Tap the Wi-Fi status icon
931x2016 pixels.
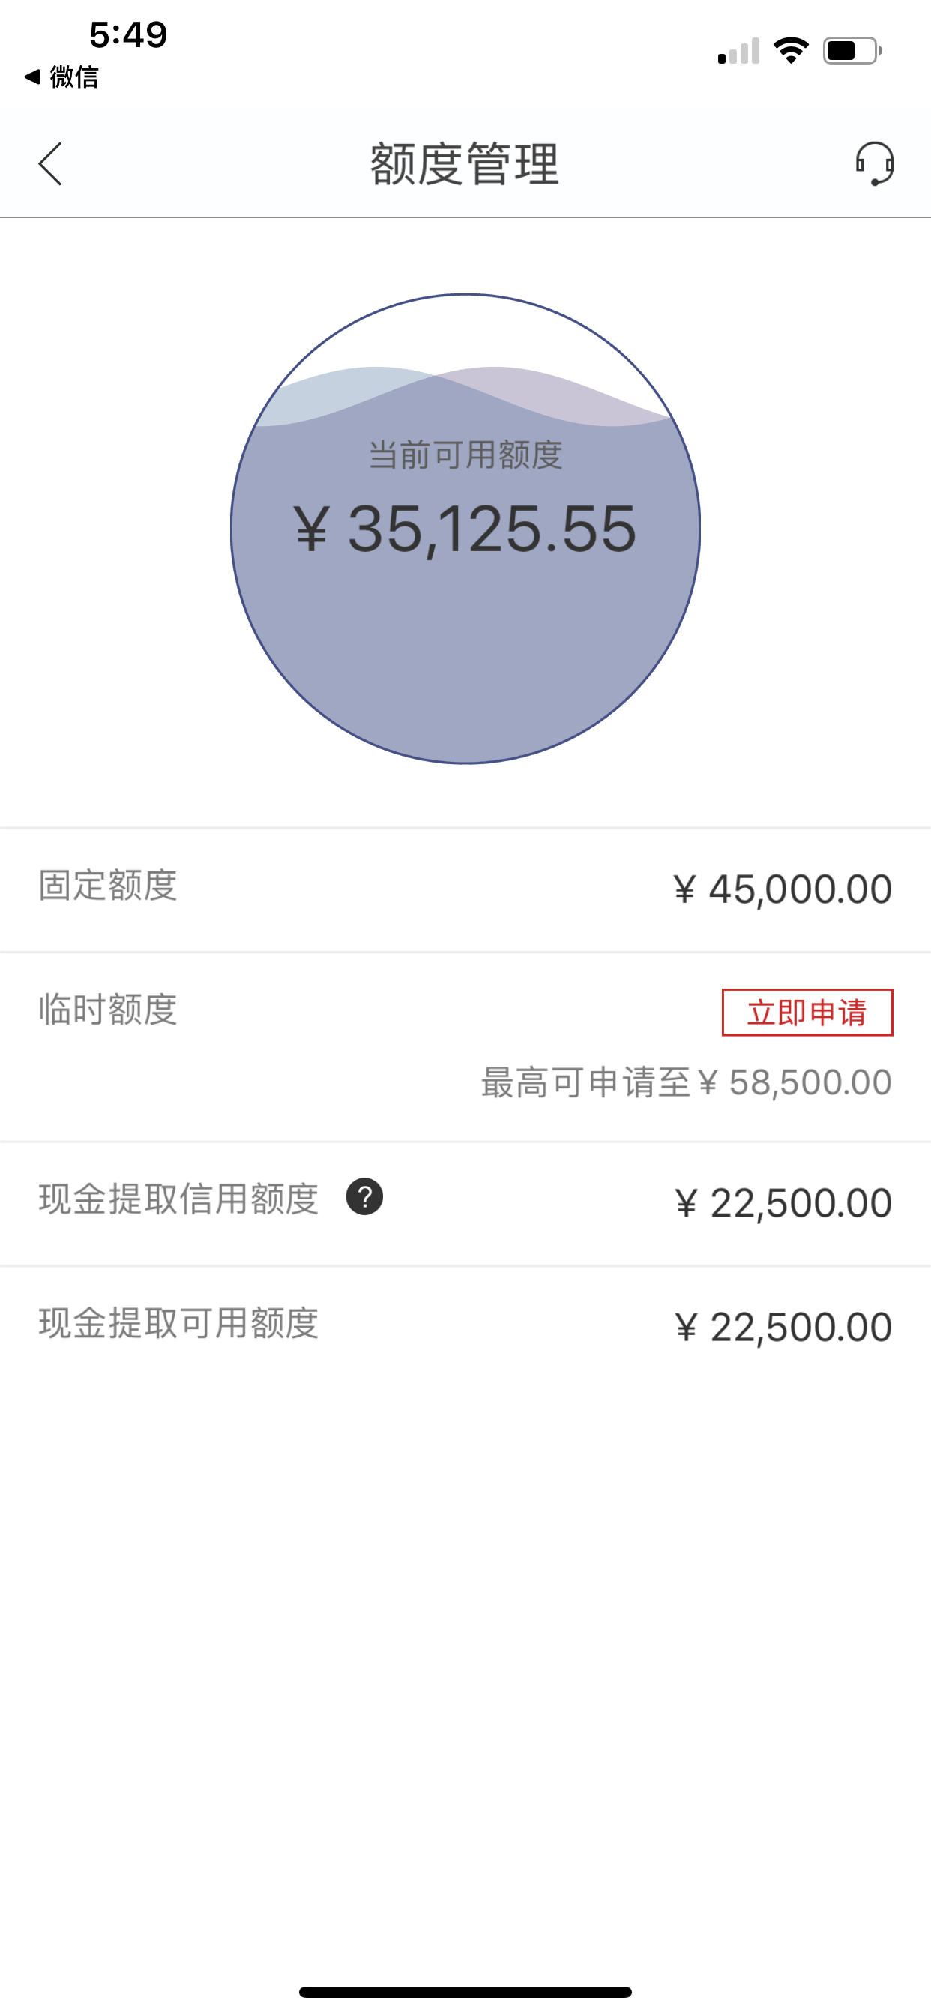[x=790, y=51]
